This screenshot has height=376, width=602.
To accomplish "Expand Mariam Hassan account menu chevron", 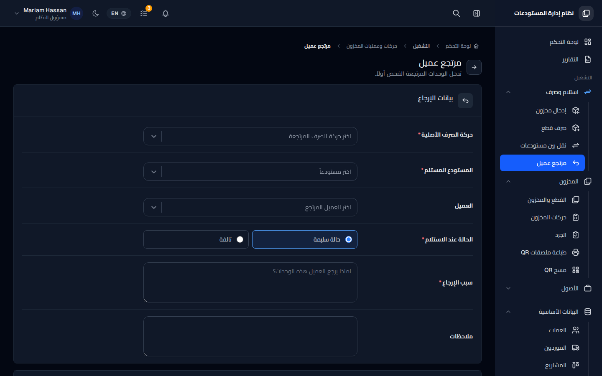I will point(17,13).
